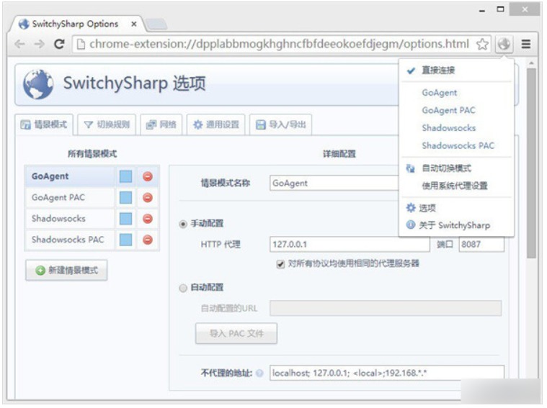Choose 使用系统代理设置 in the popup menu
Viewport: 547px width, 408px height.
(456, 186)
